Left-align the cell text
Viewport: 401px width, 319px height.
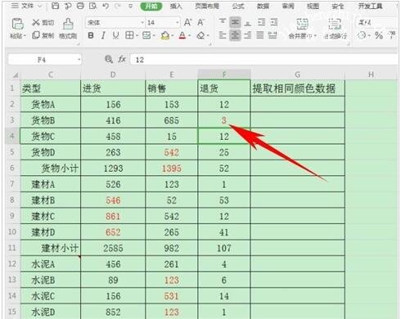point(223,35)
